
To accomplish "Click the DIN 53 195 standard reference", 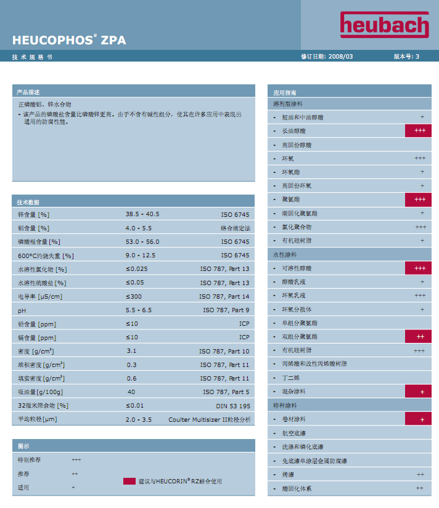I will (233, 406).
